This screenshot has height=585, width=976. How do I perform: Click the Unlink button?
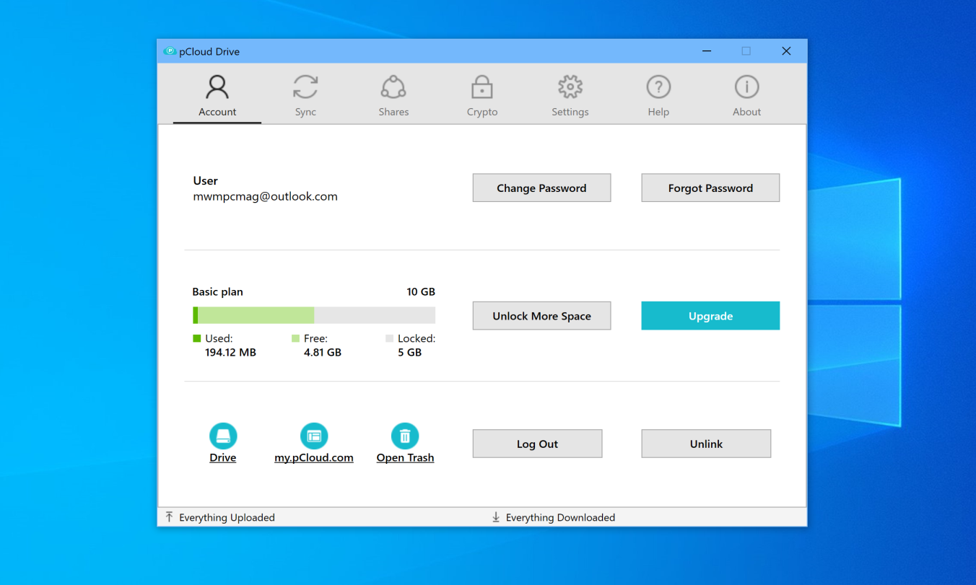705,443
